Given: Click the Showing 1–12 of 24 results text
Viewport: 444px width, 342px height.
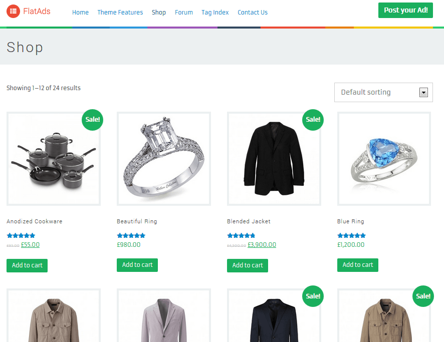Looking at the screenshot, I should pyautogui.click(x=44, y=88).
